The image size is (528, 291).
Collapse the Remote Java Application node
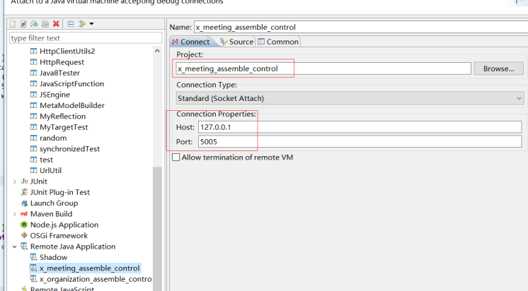(x=14, y=247)
